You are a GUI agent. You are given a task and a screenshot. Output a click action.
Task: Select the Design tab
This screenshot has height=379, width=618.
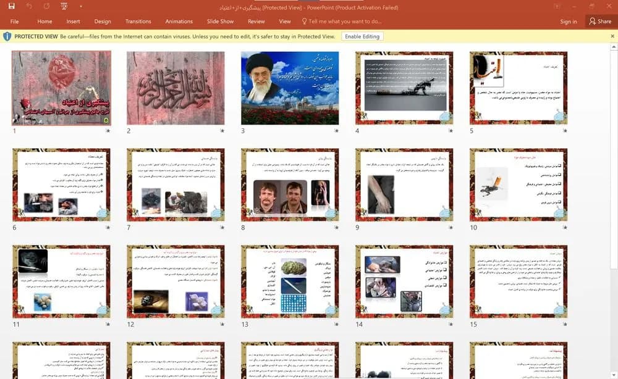pyautogui.click(x=103, y=21)
